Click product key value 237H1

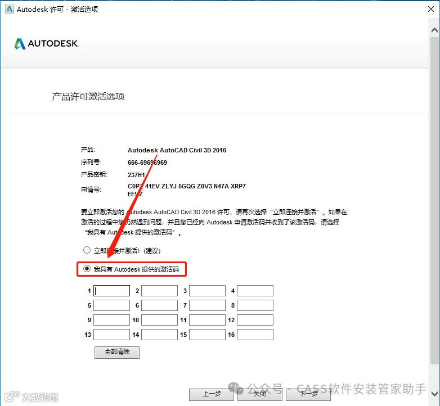coord(136,175)
